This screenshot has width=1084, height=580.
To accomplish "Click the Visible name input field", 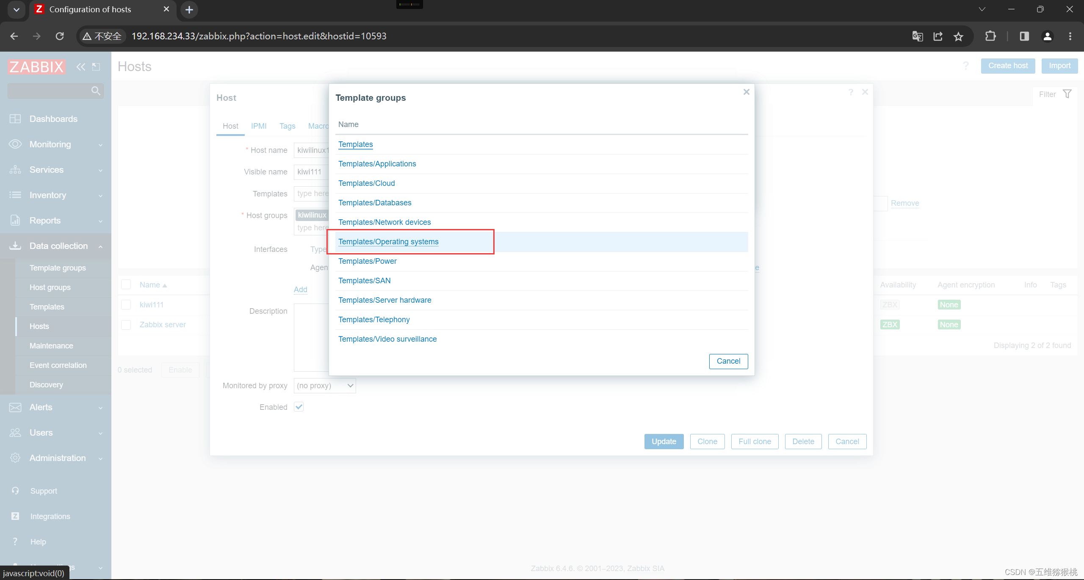I will 311,172.
